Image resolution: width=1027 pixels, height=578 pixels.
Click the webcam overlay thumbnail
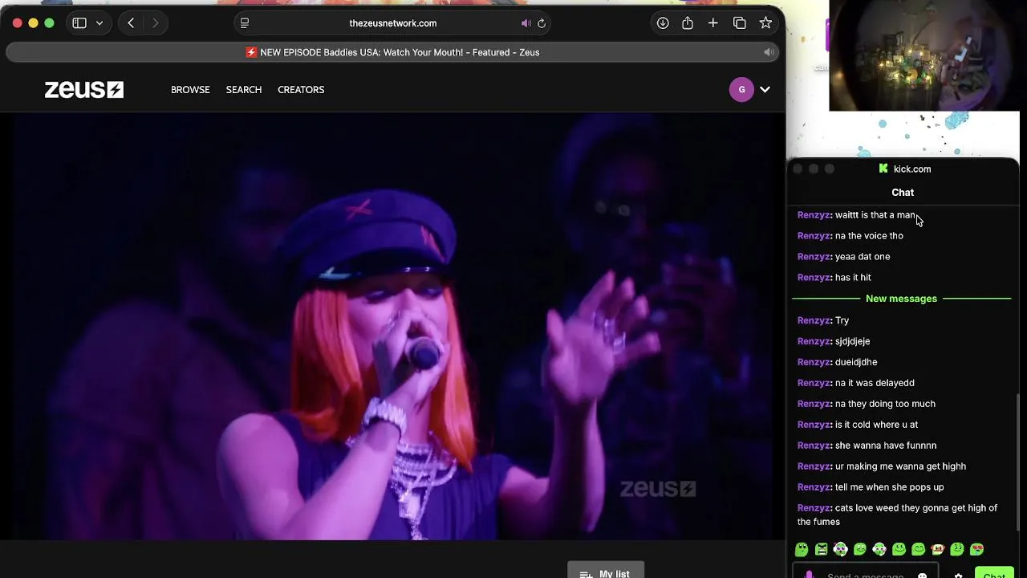924,55
